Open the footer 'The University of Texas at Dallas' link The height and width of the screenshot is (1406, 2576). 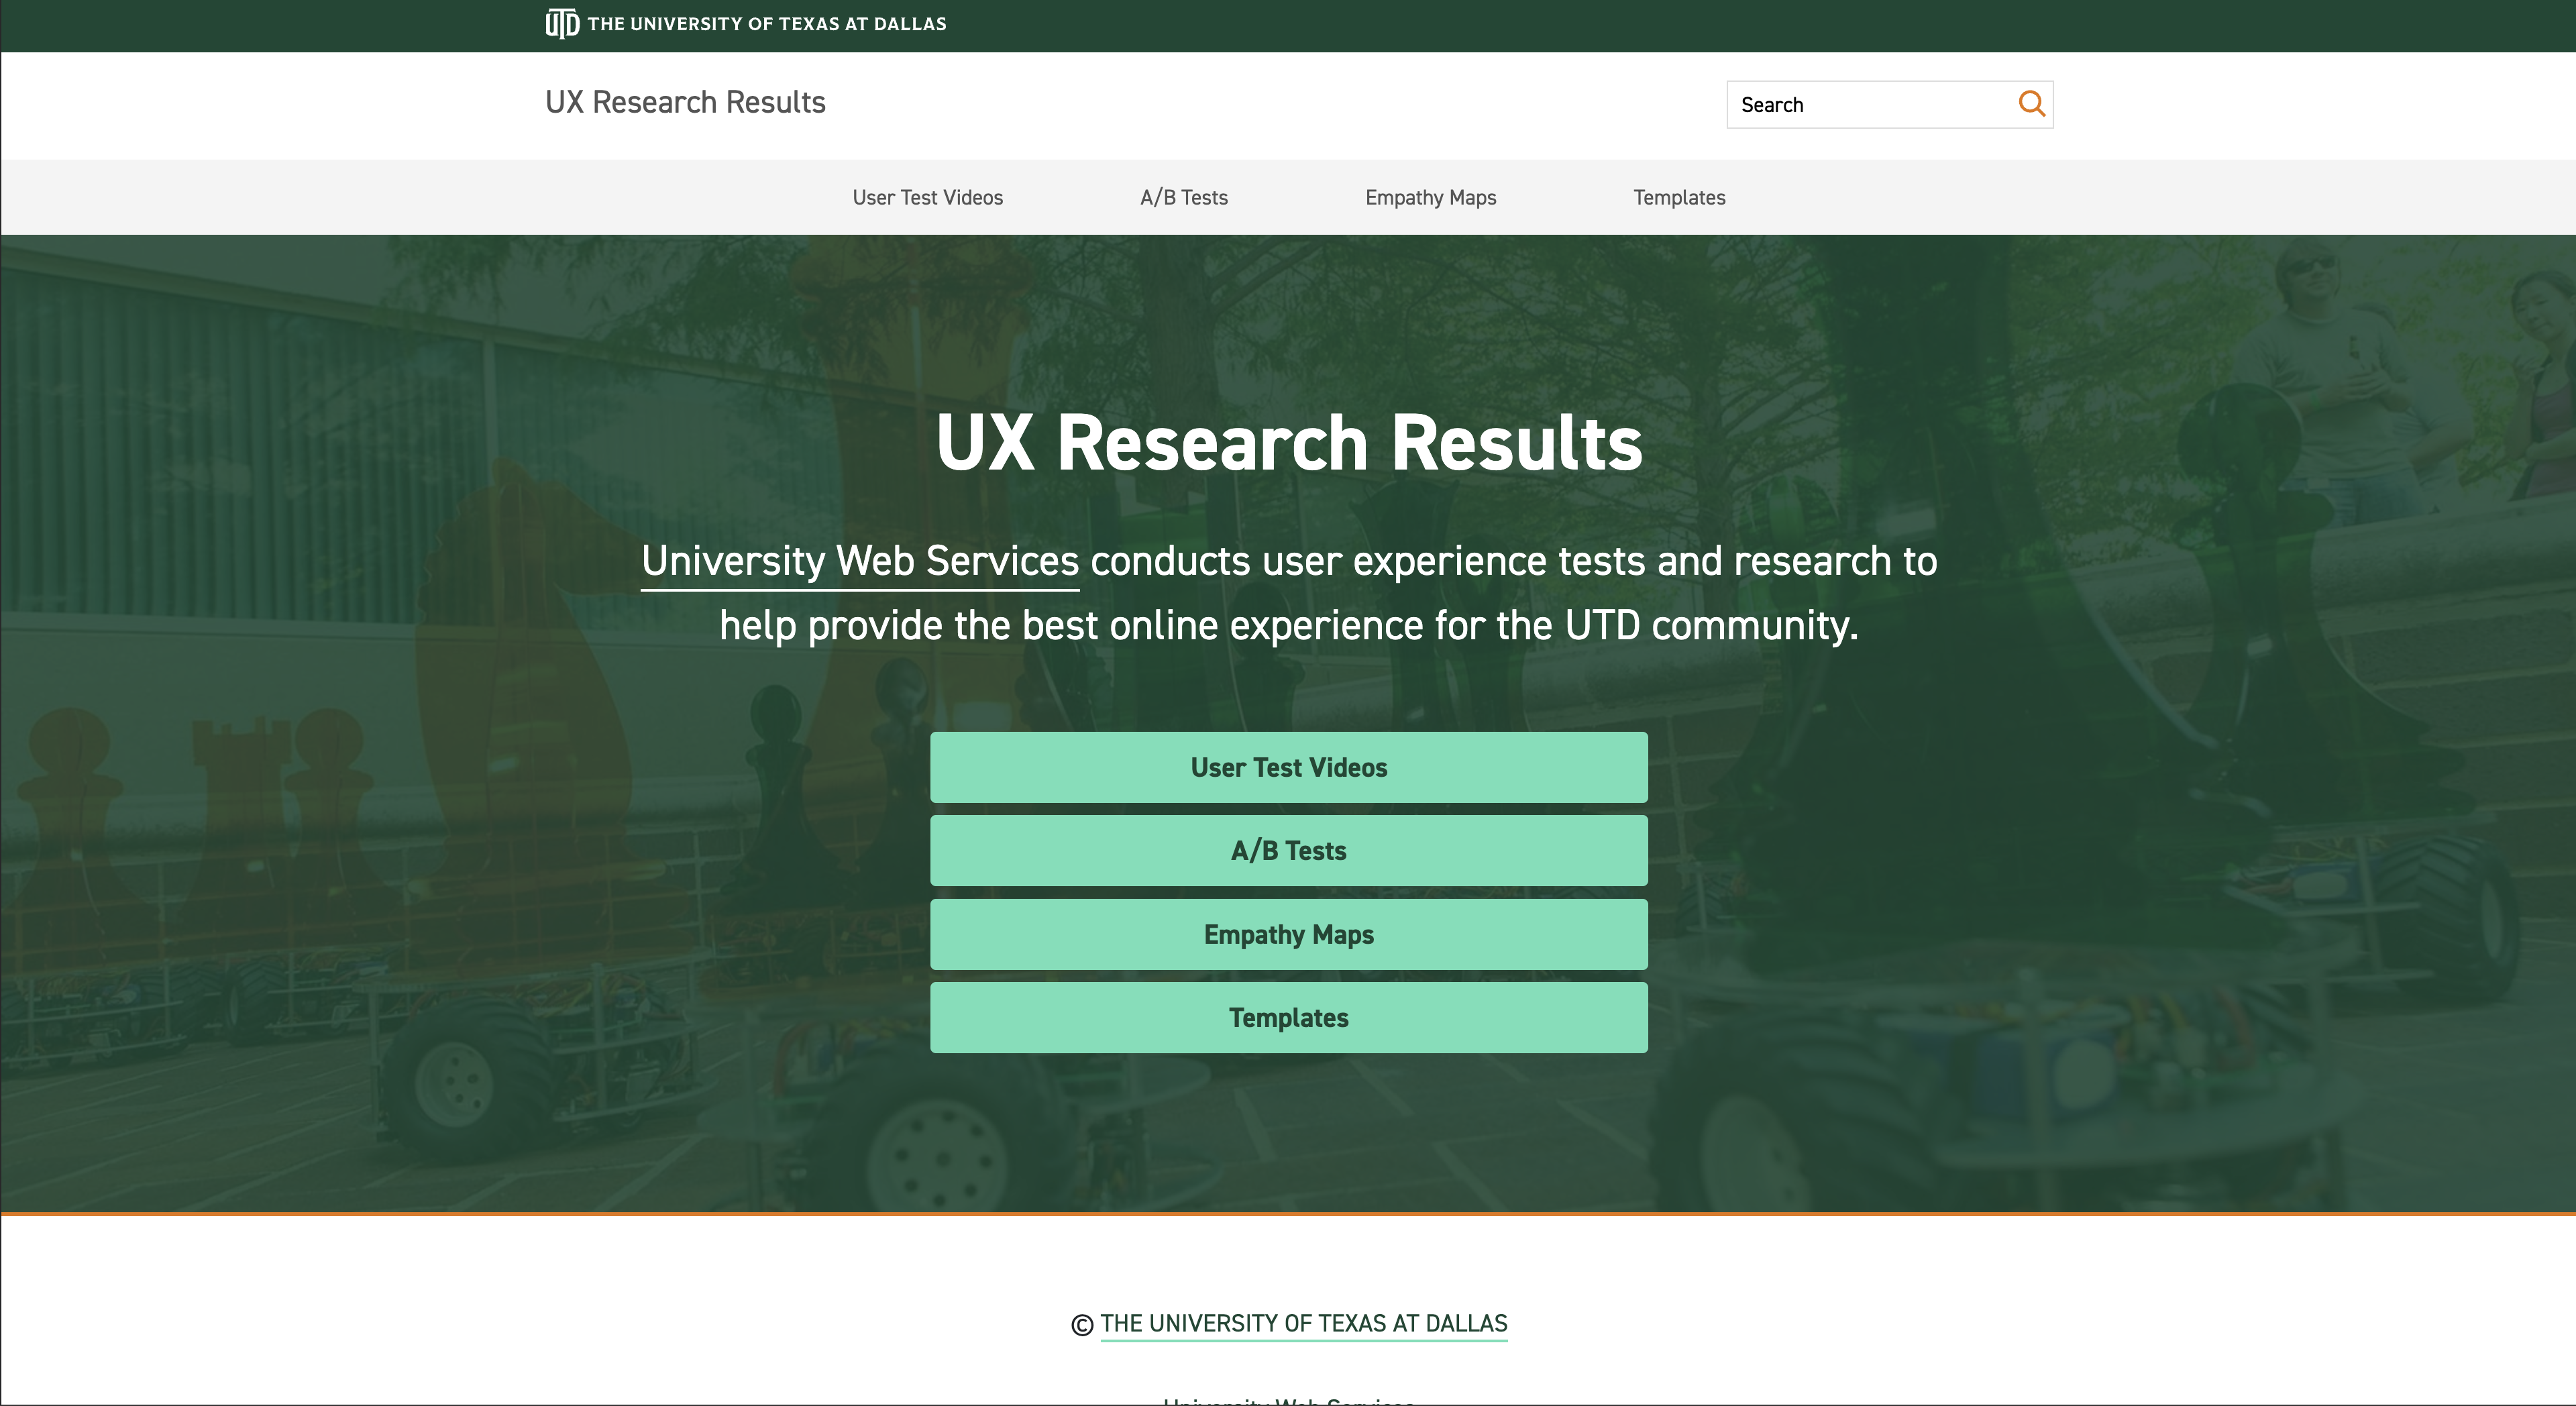[x=1303, y=1323]
